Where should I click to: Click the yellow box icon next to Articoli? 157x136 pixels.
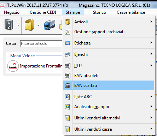point(68,22)
